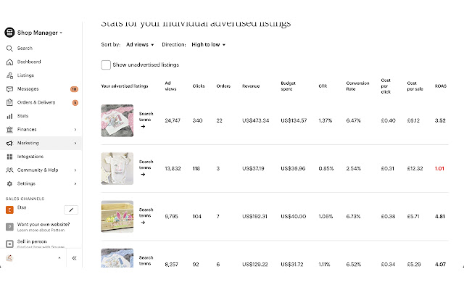Click the Etsy channel pencil edit icon

[70, 210]
